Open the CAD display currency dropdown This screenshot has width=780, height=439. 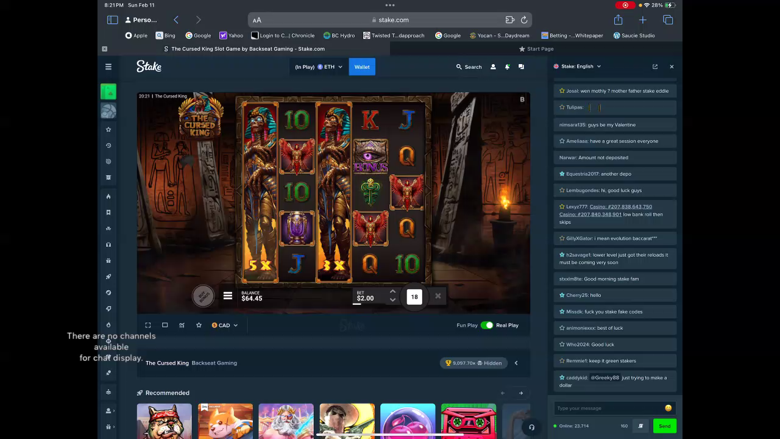[225, 325]
